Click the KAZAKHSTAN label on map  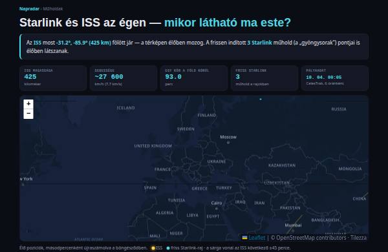282,165
